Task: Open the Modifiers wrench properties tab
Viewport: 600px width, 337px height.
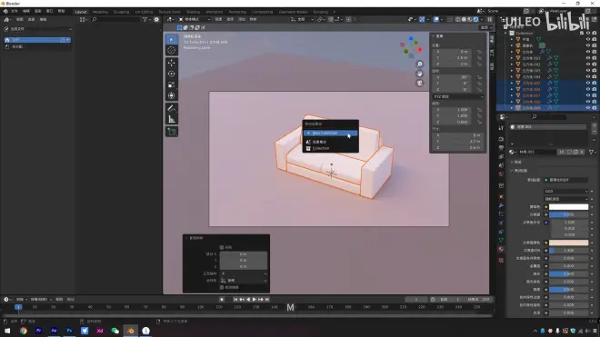Action: (501, 206)
